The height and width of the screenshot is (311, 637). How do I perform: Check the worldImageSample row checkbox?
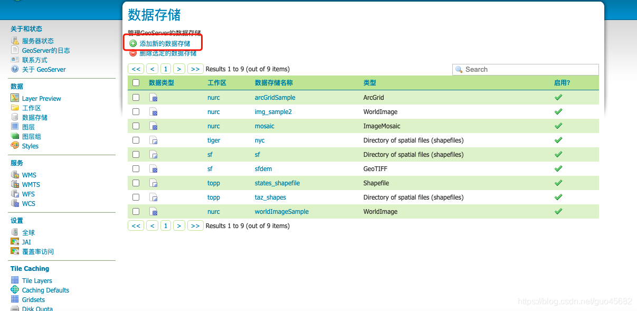136,211
